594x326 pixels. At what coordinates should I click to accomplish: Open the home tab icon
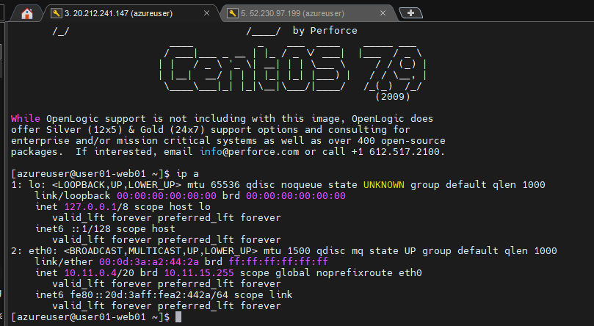pos(27,14)
